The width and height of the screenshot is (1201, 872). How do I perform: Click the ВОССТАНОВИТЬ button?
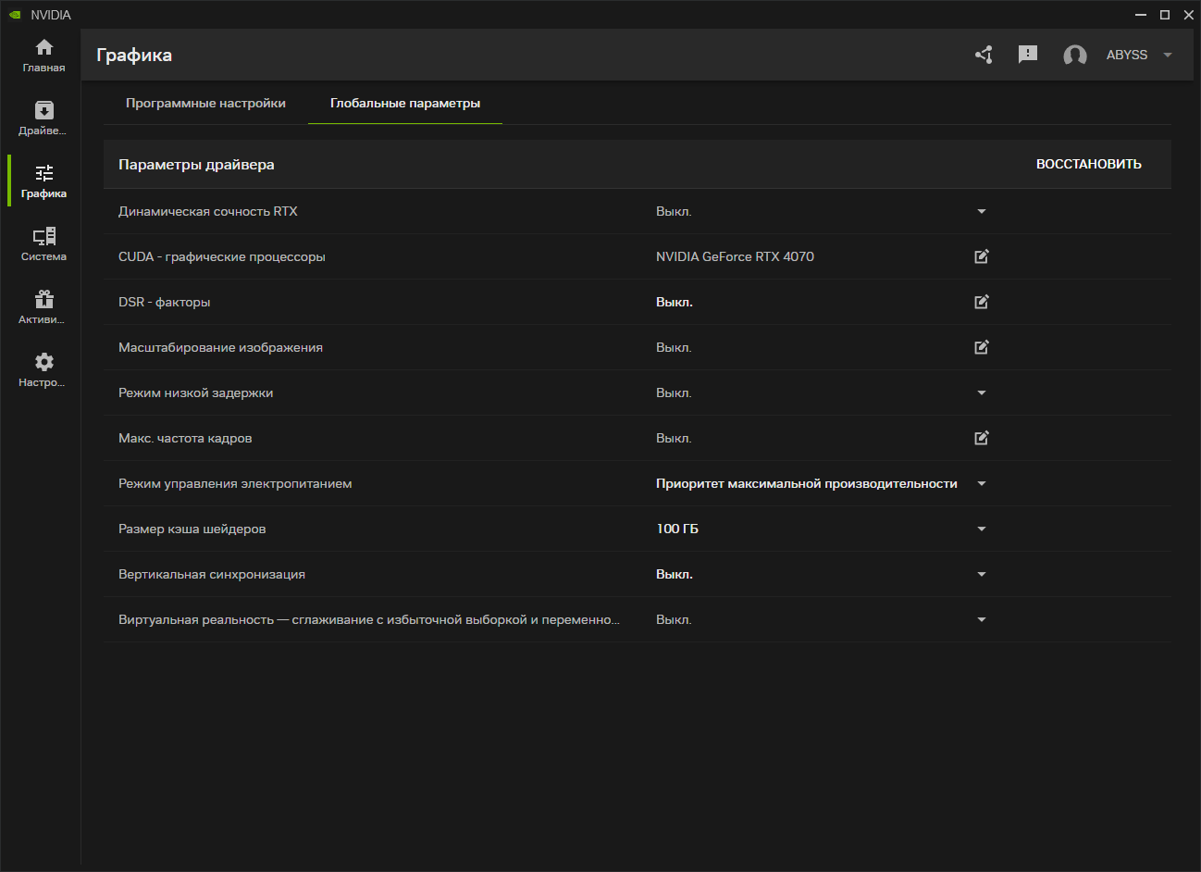pos(1088,164)
